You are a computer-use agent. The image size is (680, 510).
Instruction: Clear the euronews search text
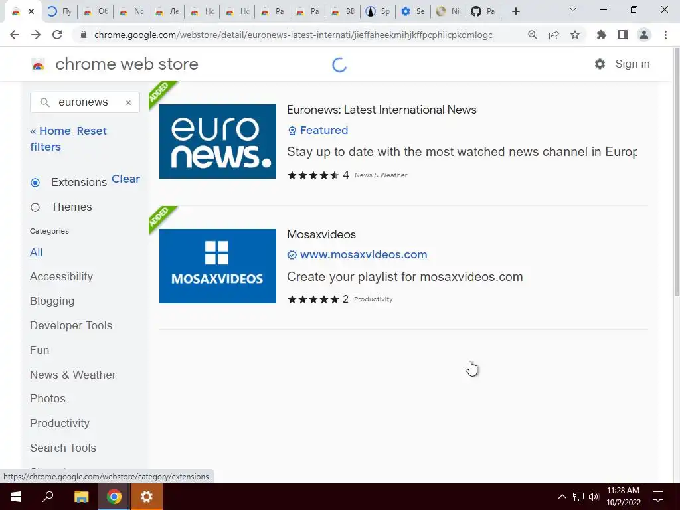pos(128,102)
